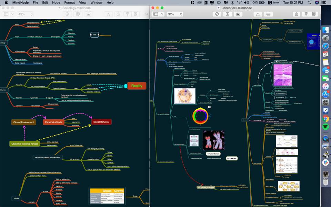
Task: Click Add Image icon in Cancer cell toolbar
Action: point(238,14)
